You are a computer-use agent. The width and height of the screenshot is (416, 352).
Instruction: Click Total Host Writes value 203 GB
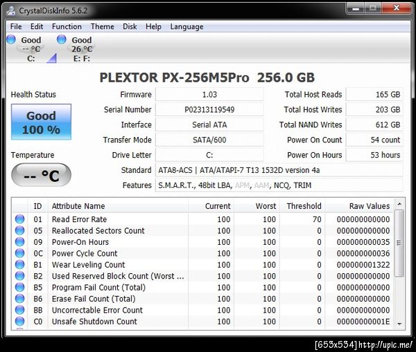pyautogui.click(x=374, y=109)
